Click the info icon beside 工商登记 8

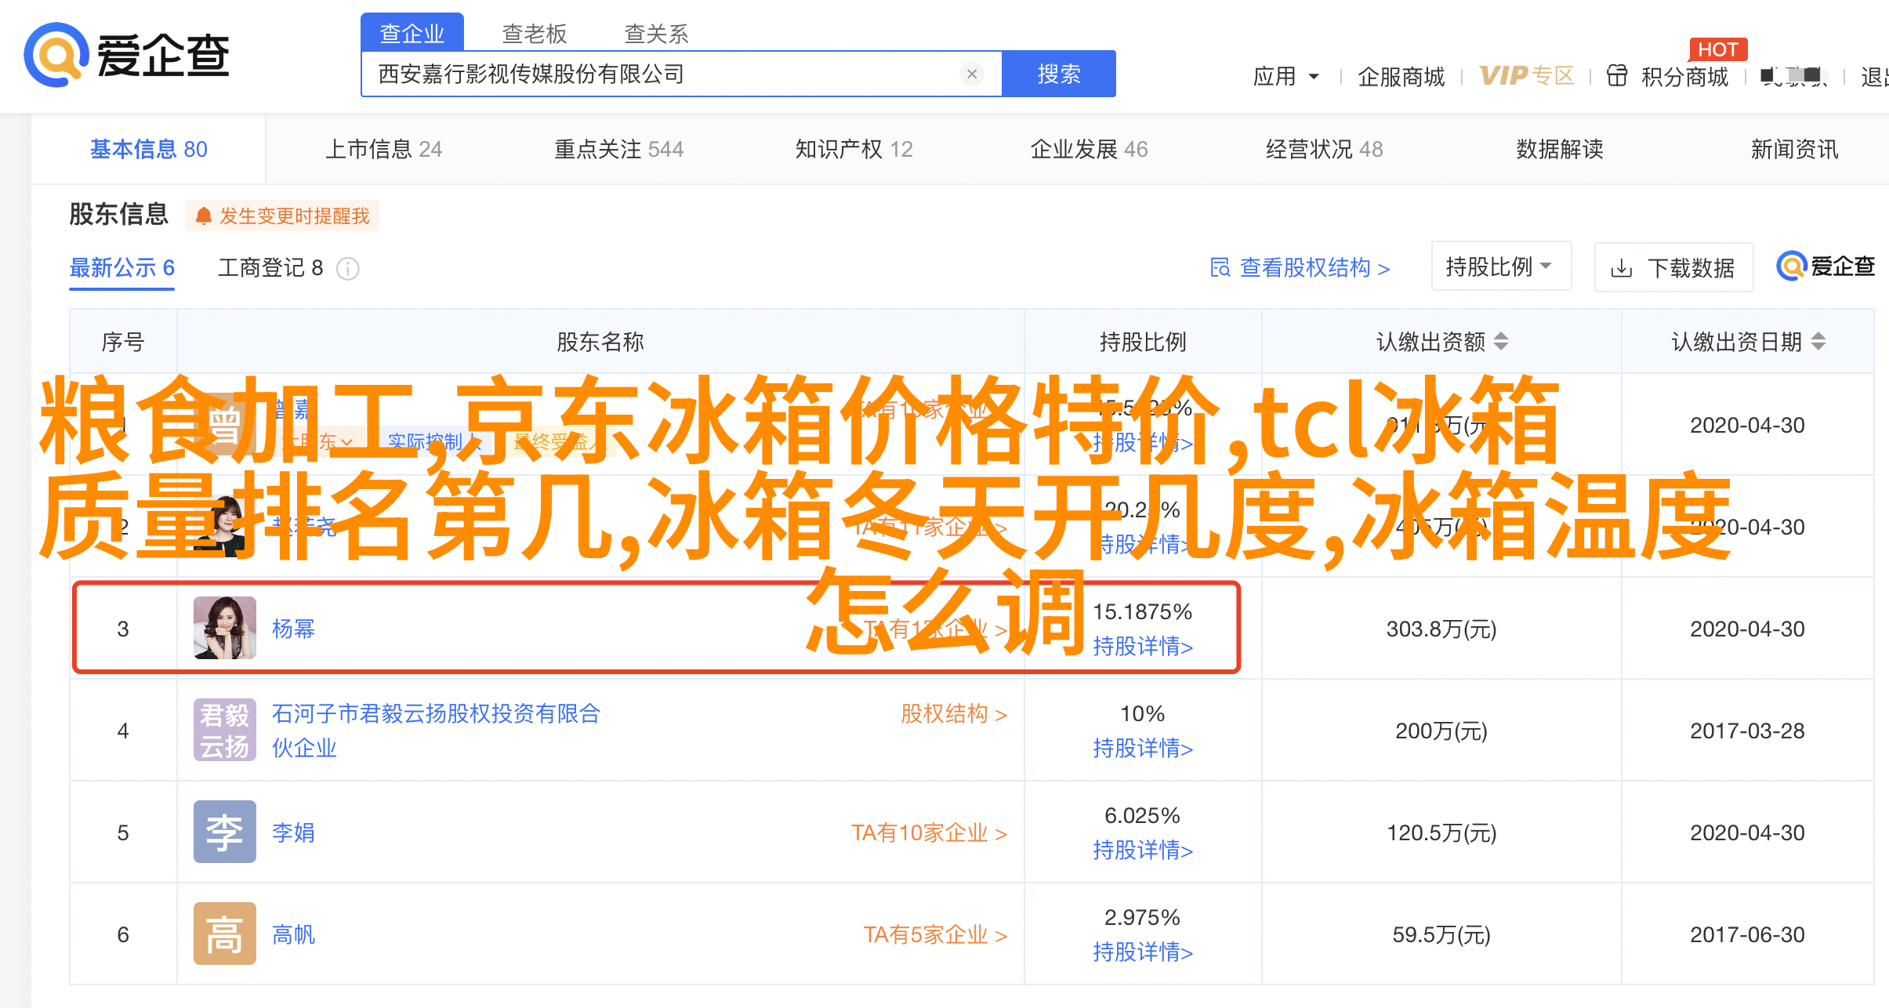(347, 269)
